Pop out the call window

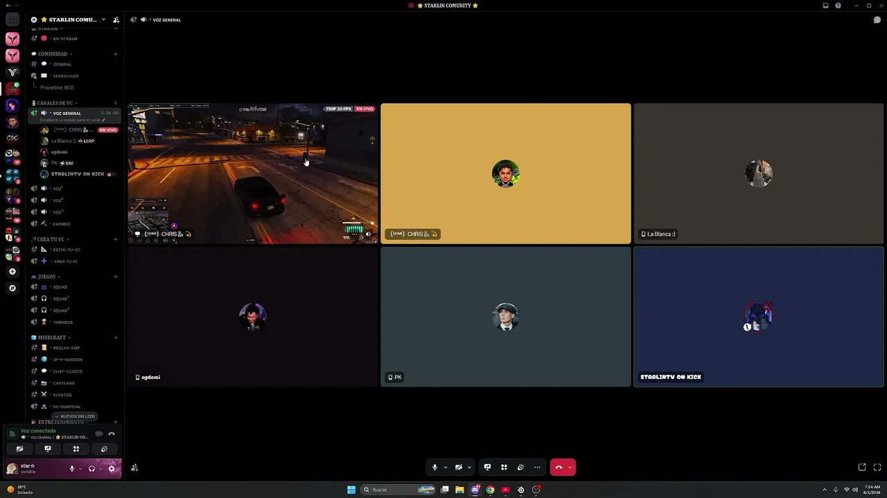click(x=862, y=468)
